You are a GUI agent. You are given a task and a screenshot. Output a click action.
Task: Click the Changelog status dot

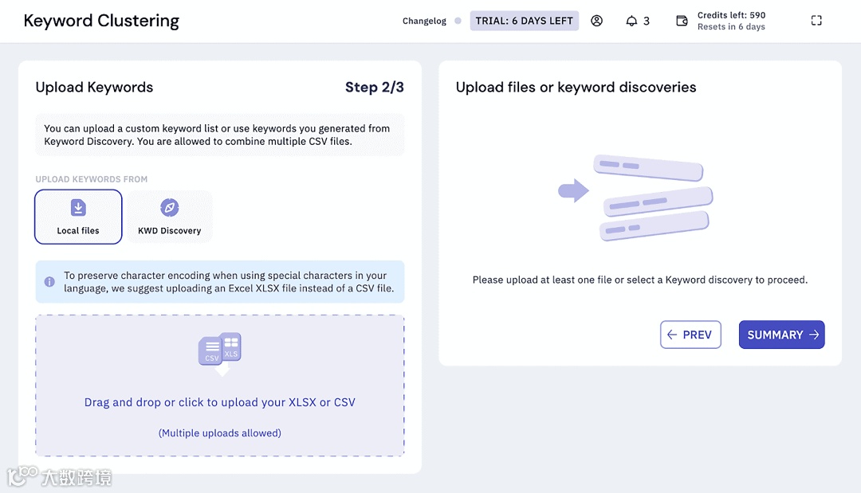(x=458, y=21)
